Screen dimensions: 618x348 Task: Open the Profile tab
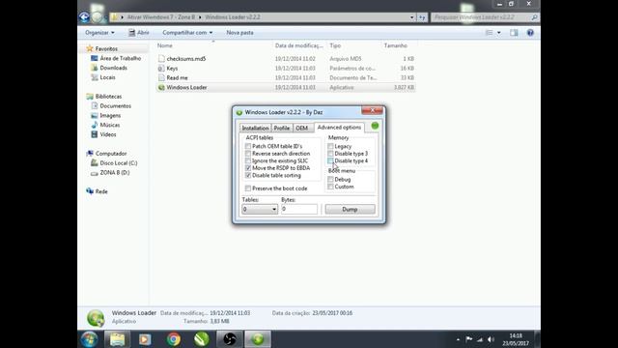pos(281,128)
